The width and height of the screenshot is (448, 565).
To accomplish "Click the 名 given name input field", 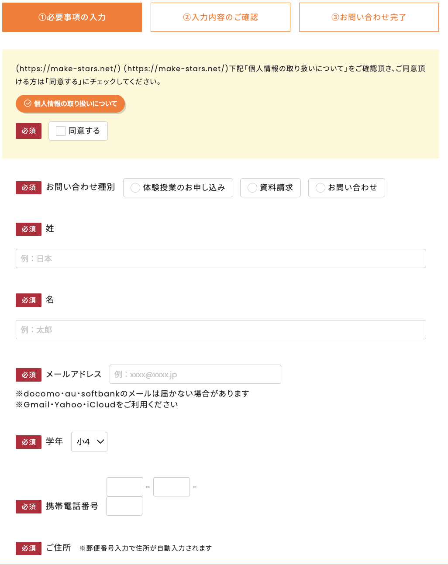I will (221, 330).
